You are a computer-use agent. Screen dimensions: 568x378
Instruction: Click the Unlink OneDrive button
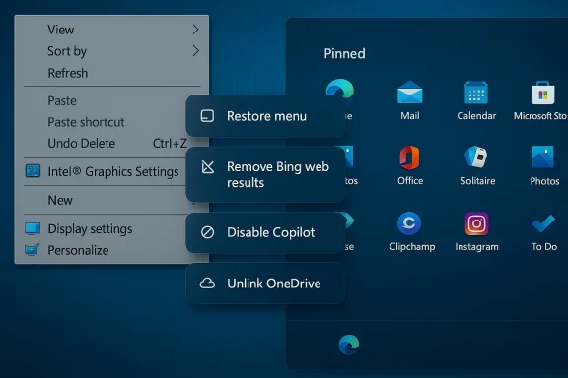pos(265,283)
